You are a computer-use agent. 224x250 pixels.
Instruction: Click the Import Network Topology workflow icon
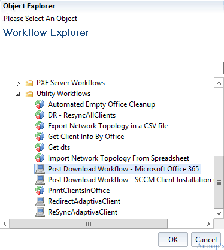click(x=40, y=158)
